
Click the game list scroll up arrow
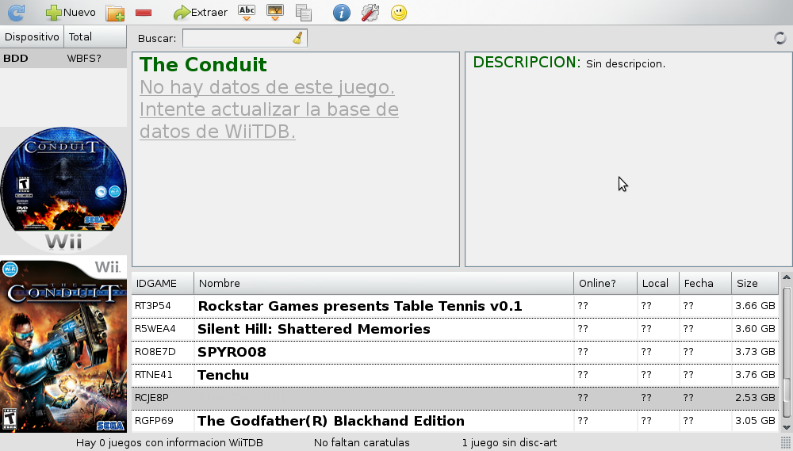pyautogui.click(x=787, y=277)
